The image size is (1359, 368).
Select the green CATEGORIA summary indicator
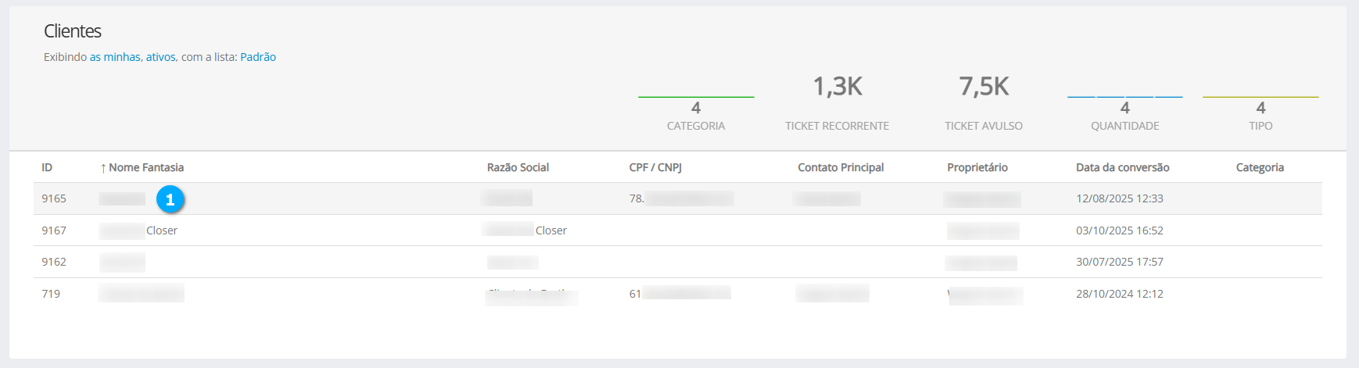[696, 108]
